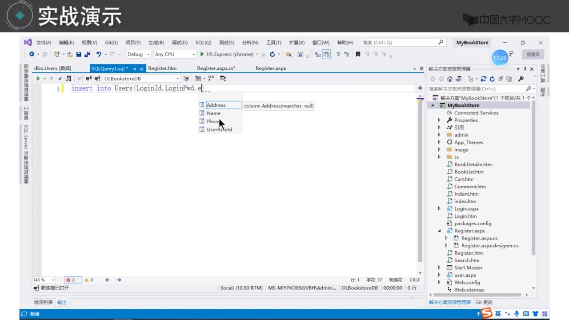Expand the admin folder node
This screenshot has height=320, width=569.
pos(439,135)
